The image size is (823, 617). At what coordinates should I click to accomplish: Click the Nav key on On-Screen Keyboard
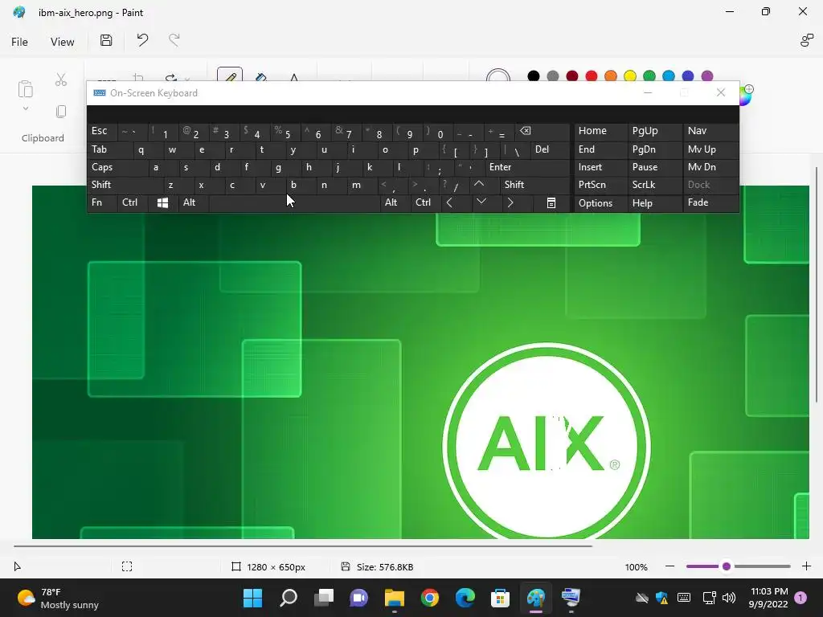[x=710, y=131]
